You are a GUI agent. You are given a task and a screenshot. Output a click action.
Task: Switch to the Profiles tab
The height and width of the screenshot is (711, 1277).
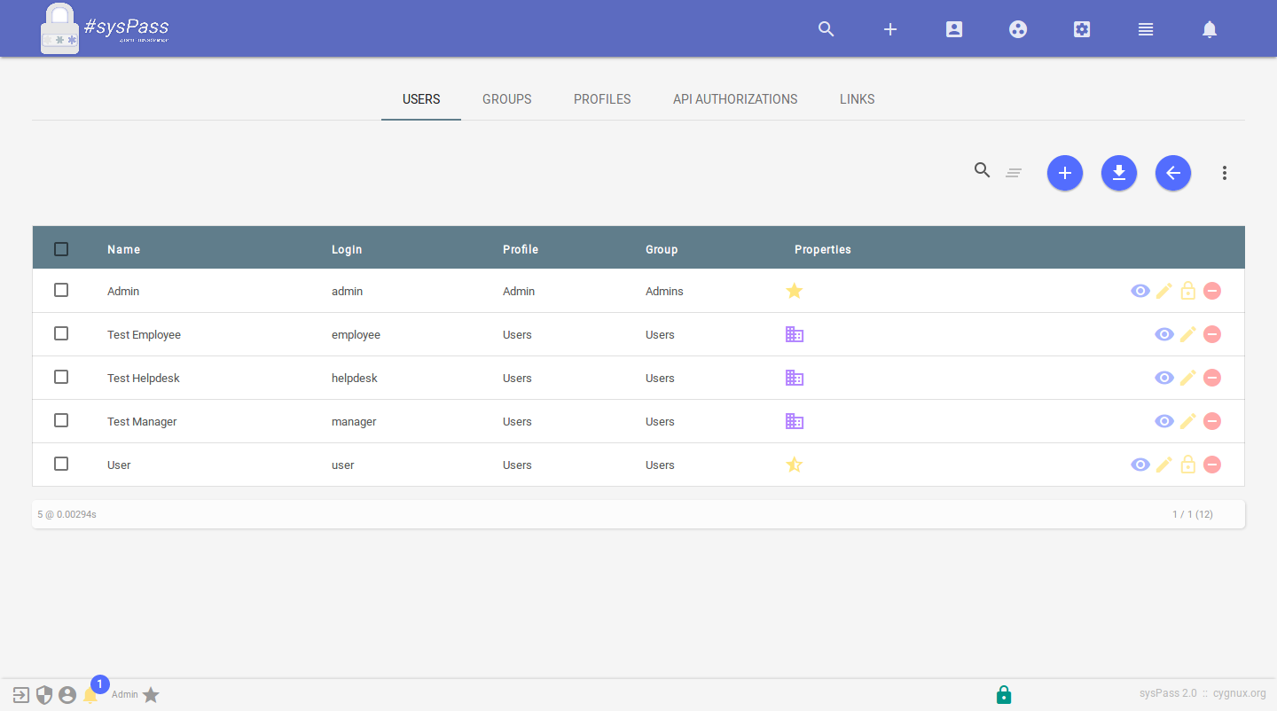pyautogui.click(x=602, y=99)
